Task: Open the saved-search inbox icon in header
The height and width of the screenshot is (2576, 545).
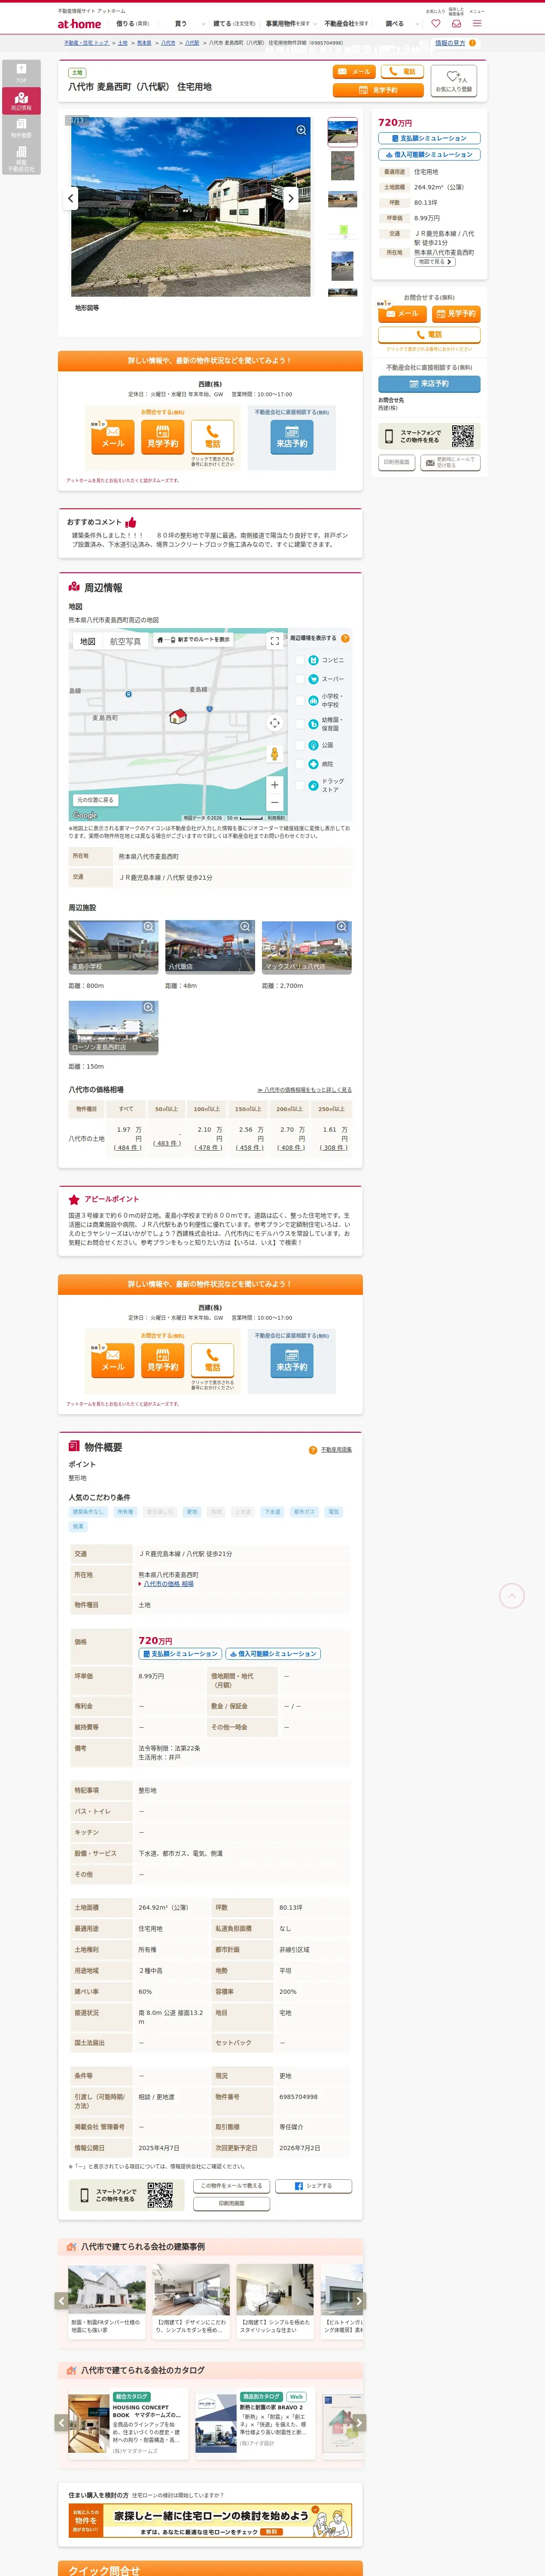Action: (456, 23)
